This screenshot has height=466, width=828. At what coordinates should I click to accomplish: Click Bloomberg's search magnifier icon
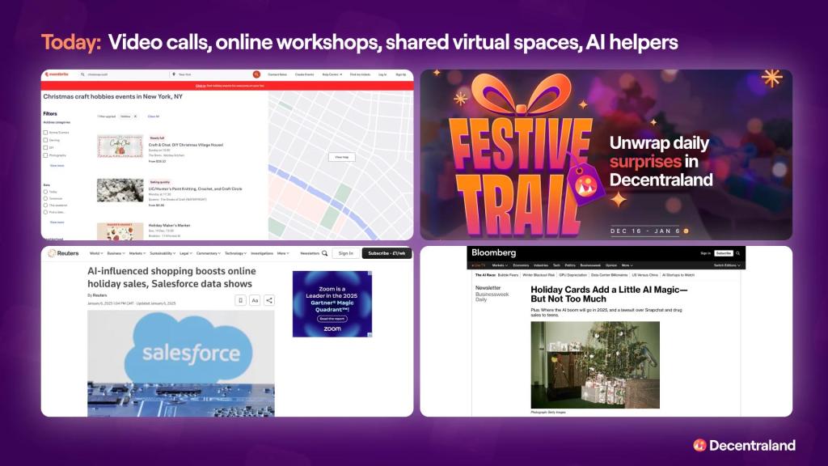click(x=739, y=252)
